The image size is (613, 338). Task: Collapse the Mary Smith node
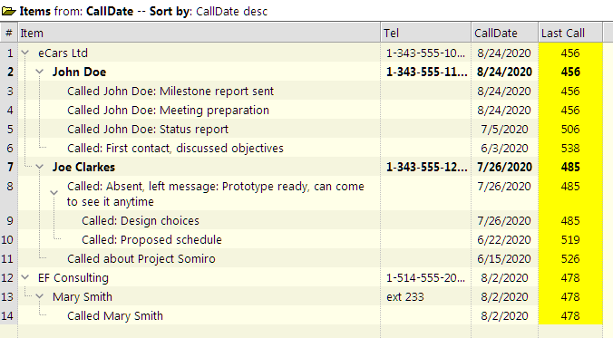[x=40, y=297]
